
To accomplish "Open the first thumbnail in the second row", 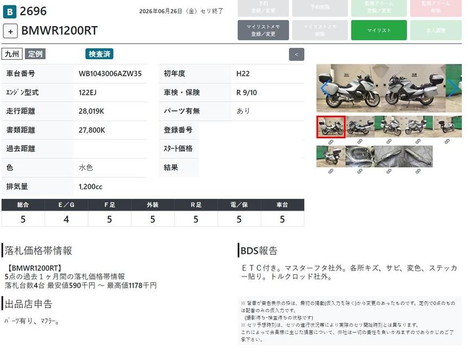I will [x=331, y=156].
